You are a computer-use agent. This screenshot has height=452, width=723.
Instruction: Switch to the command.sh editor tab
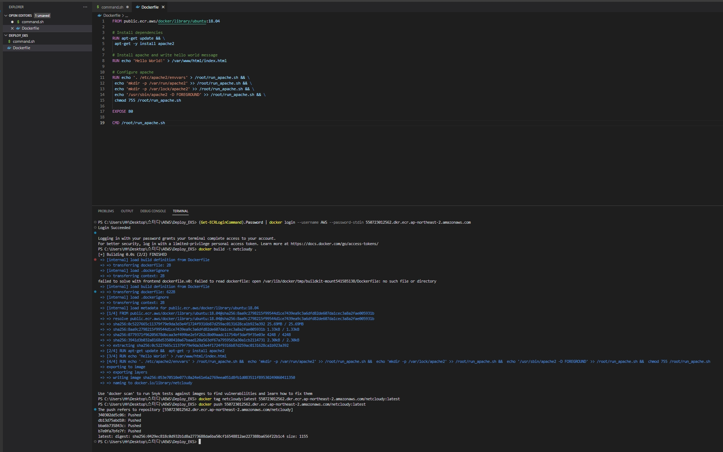tap(112, 7)
